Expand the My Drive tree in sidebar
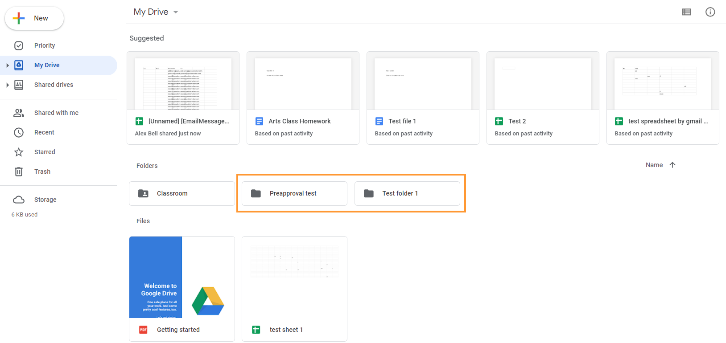Viewport: 726px width, 343px height. click(8, 65)
